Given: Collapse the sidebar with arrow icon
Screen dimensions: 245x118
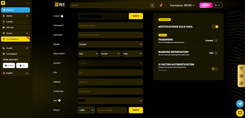Looking at the screenshot, I should click(27, 3).
